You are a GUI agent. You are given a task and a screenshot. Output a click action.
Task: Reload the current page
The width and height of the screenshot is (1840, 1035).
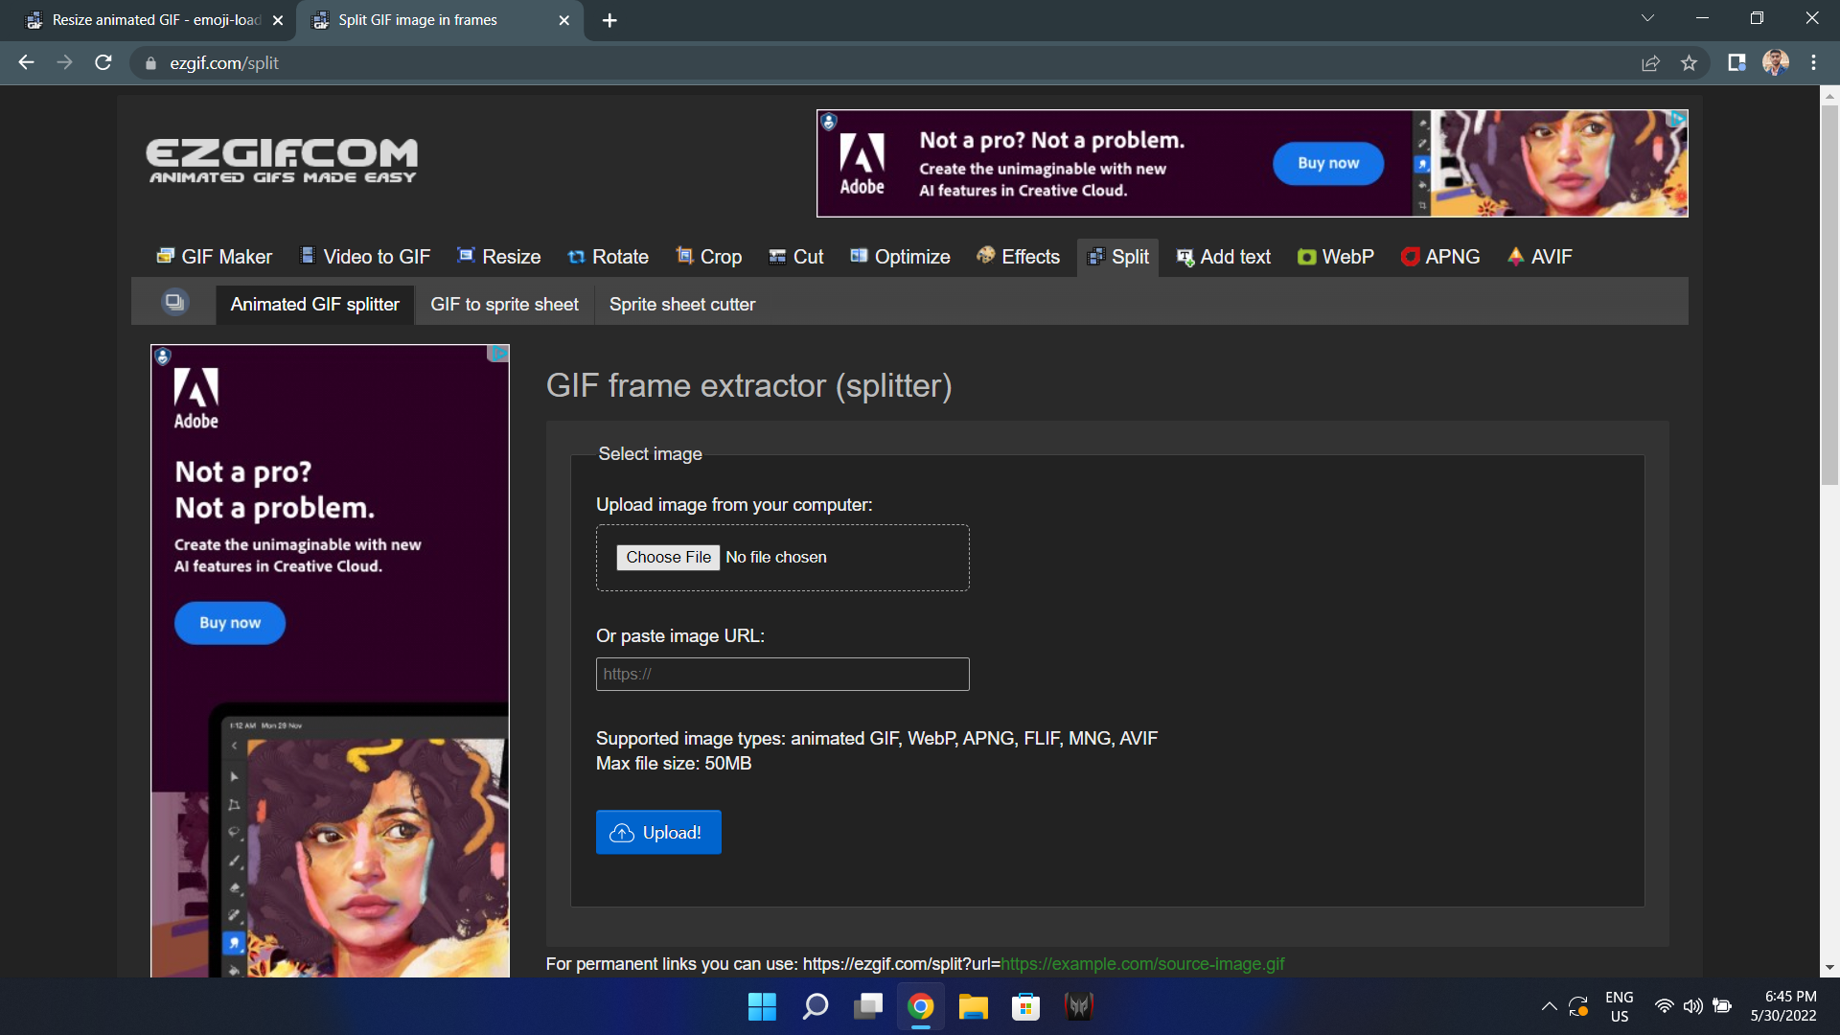pyautogui.click(x=103, y=63)
